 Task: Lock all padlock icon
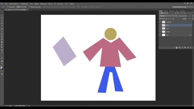coord(173,19)
